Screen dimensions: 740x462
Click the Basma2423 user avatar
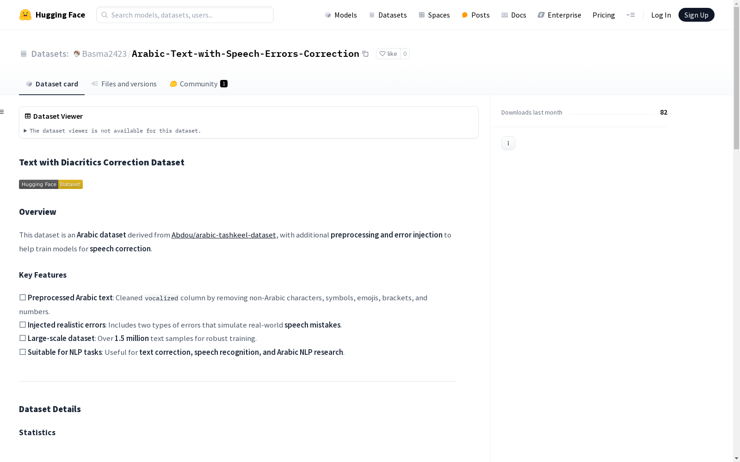77,54
